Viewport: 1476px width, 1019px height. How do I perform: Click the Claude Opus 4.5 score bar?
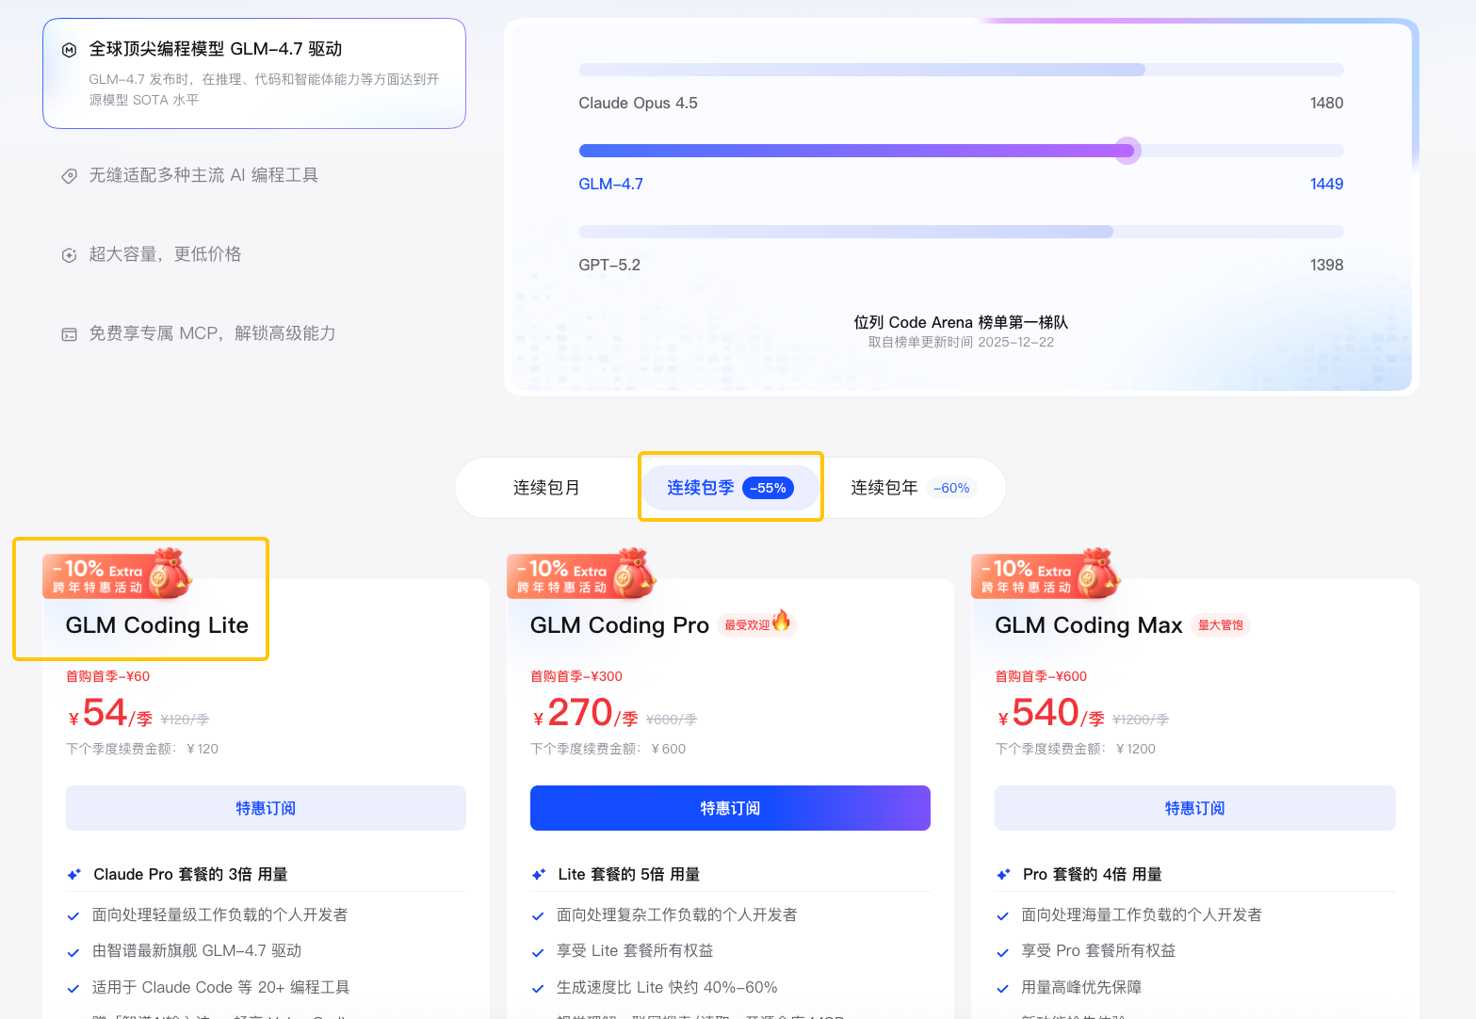click(961, 70)
